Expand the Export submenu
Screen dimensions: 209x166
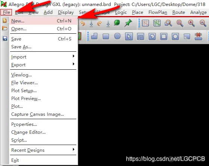click(43, 64)
